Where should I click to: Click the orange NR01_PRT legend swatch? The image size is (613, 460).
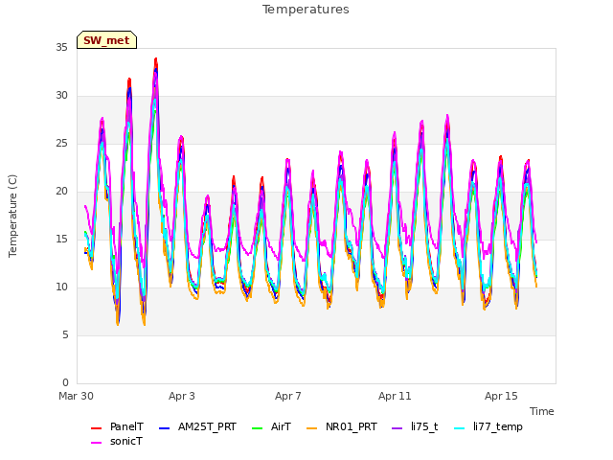pyautogui.click(x=311, y=428)
